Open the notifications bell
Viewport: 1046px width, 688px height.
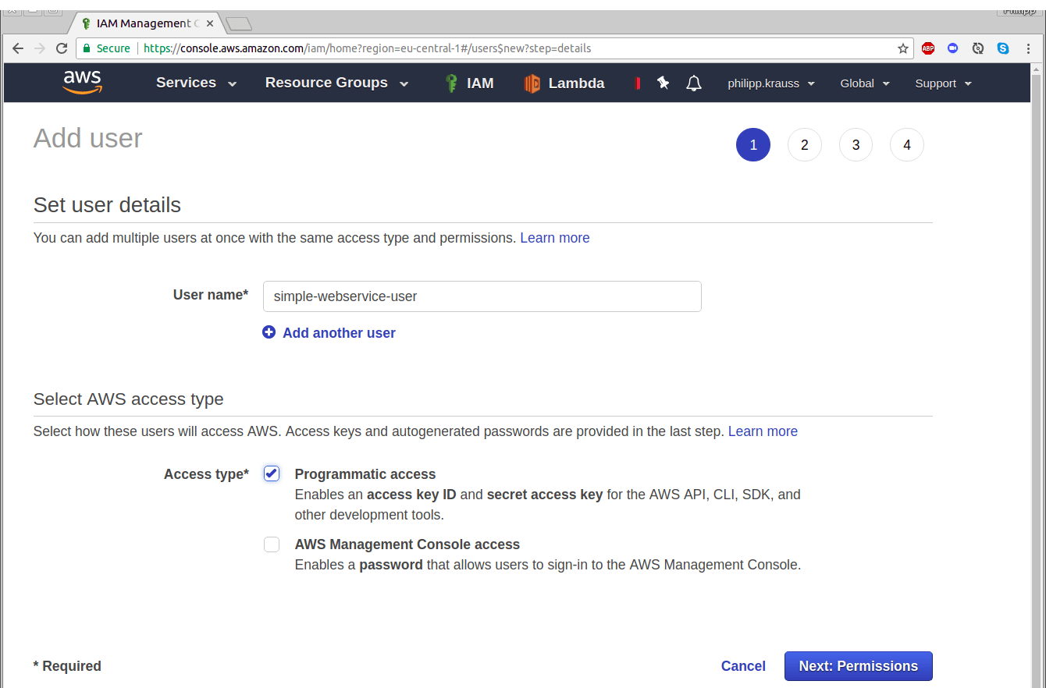click(694, 83)
